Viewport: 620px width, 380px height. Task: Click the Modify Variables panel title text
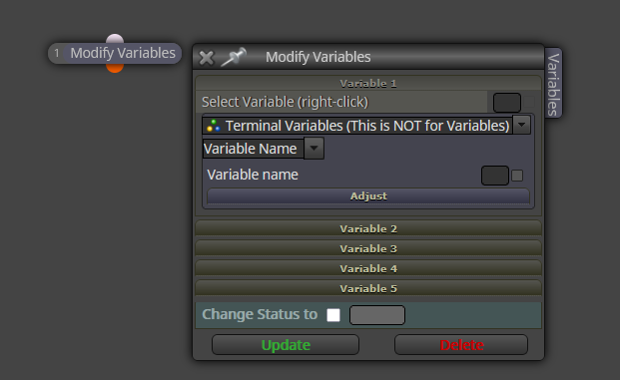pos(317,57)
